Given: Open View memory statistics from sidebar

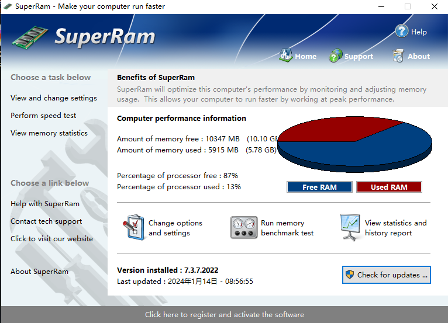Looking at the screenshot, I should [49, 133].
